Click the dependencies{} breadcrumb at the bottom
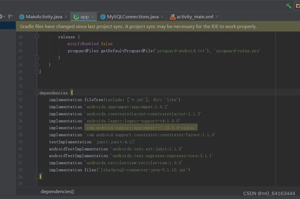The image size is (300, 199). coord(57,191)
